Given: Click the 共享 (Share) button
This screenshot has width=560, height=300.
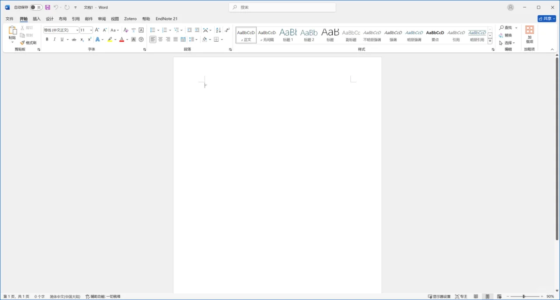Looking at the screenshot, I should click(546, 19).
